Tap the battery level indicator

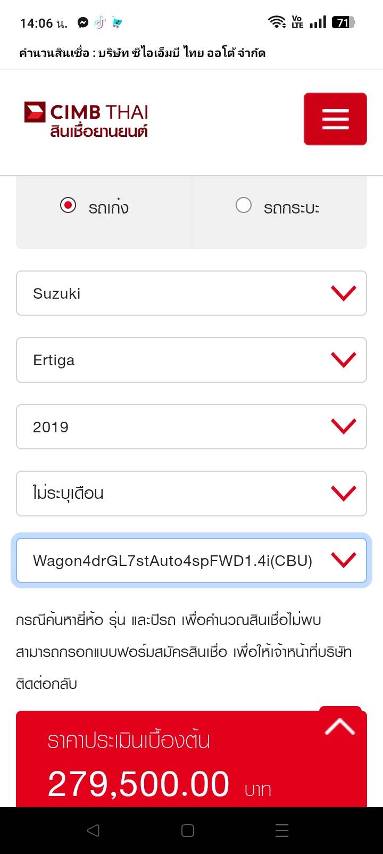coord(343,22)
